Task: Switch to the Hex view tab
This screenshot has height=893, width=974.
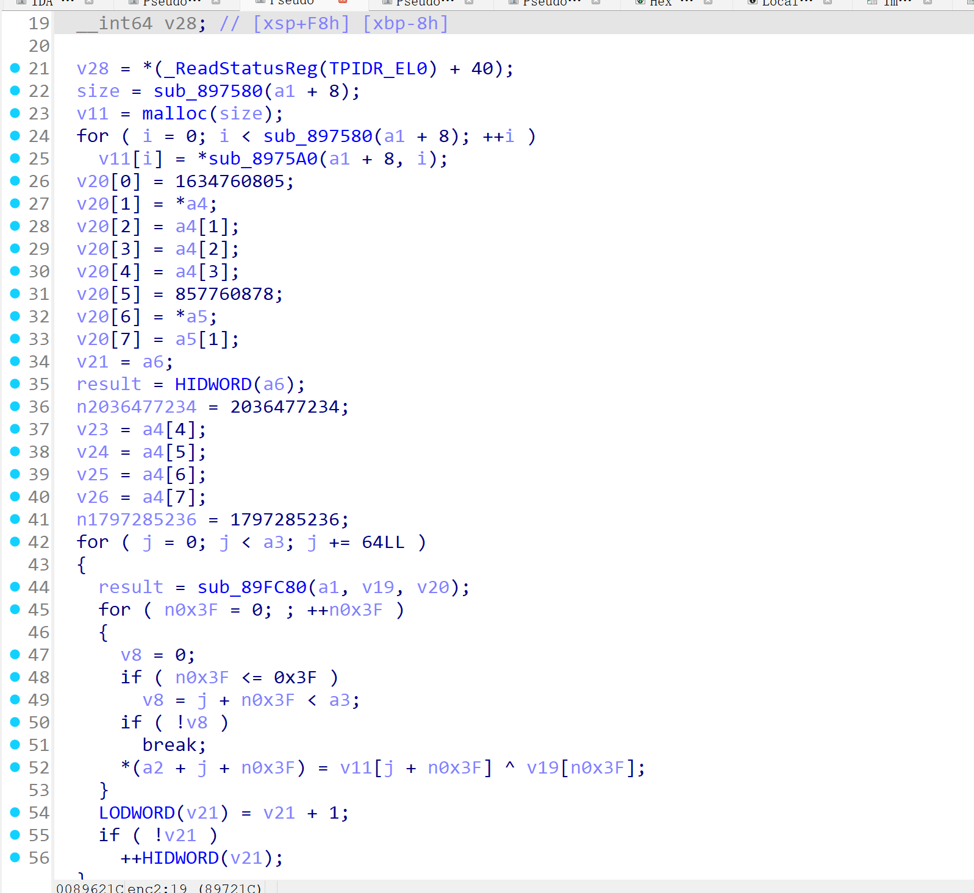Action: (x=661, y=2)
